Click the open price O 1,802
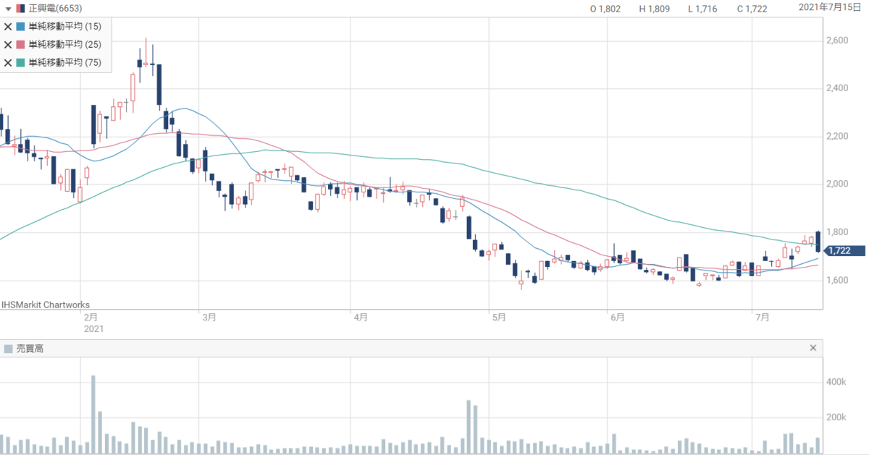The width and height of the screenshot is (869, 455). 605,9
